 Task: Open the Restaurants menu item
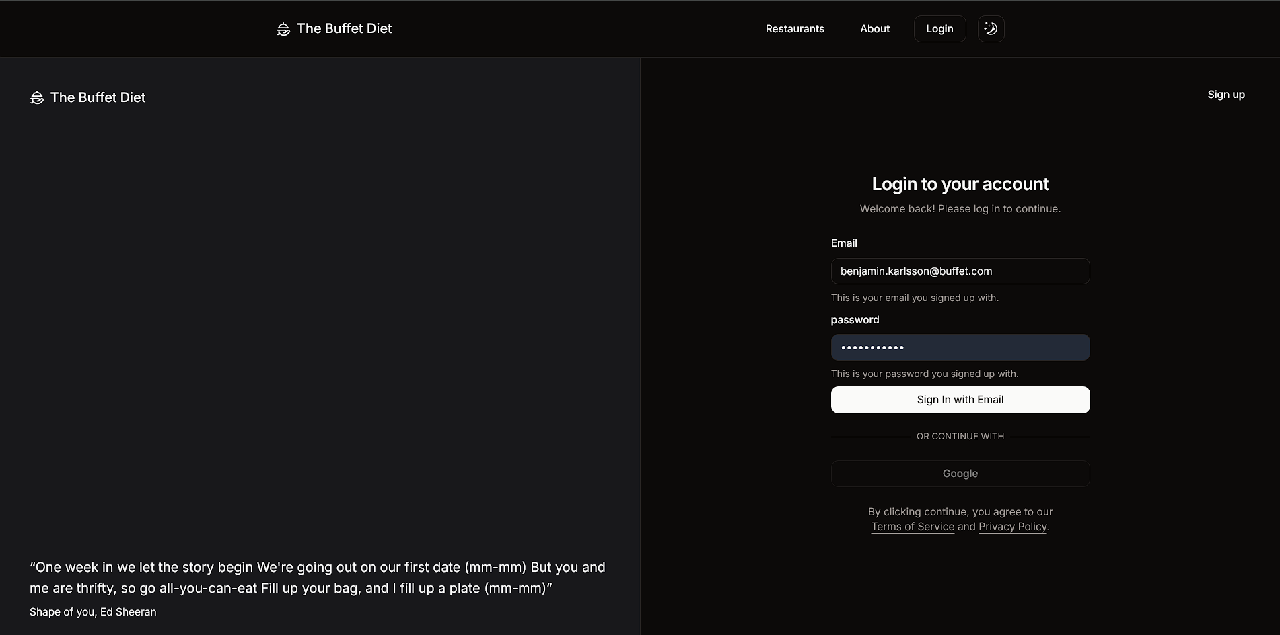coord(795,28)
